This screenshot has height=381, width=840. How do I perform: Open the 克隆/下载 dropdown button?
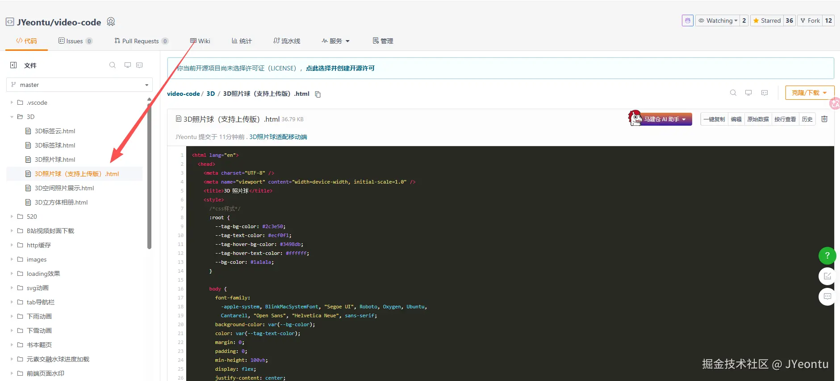(x=809, y=93)
